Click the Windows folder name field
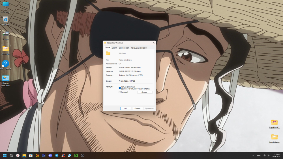The height and width of the screenshot is (159, 283). tap(136, 53)
